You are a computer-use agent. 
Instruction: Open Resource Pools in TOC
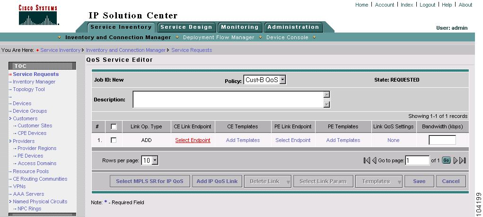(x=31, y=172)
